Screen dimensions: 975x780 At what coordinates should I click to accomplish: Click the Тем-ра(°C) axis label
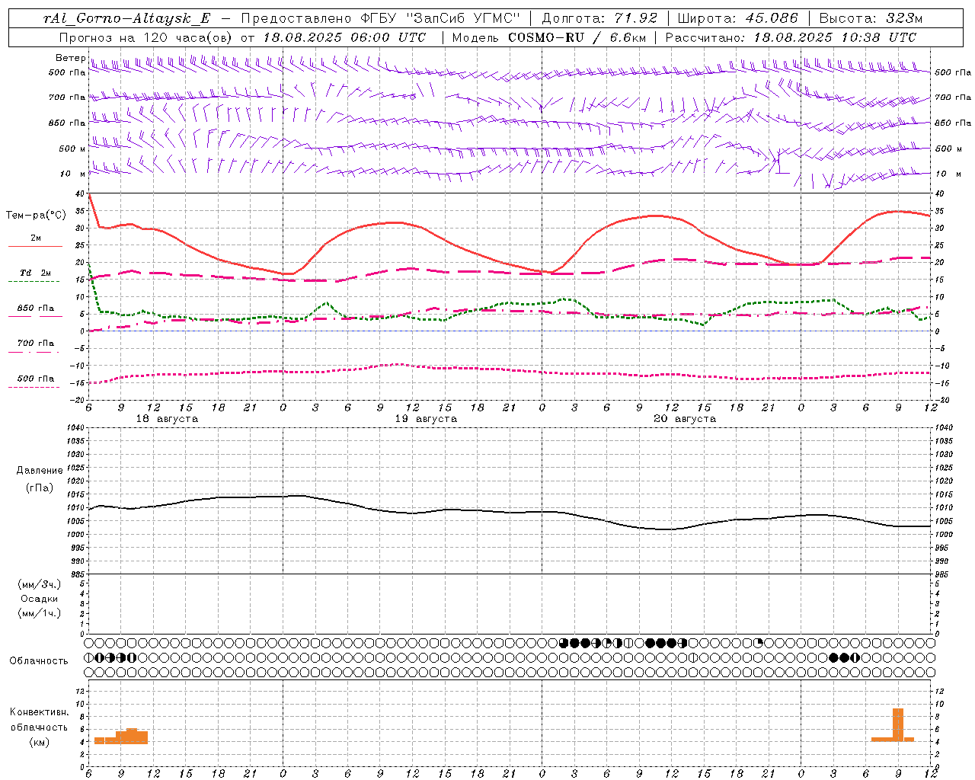pos(36,216)
